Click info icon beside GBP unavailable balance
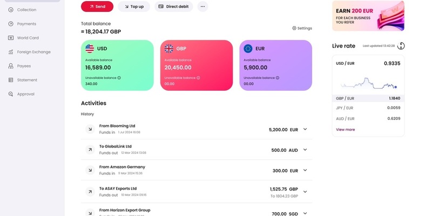The width and height of the screenshot is (432, 216). point(198,78)
